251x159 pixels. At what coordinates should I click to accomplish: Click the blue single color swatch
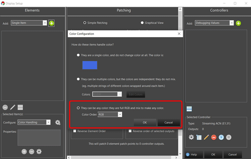click(90, 65)
